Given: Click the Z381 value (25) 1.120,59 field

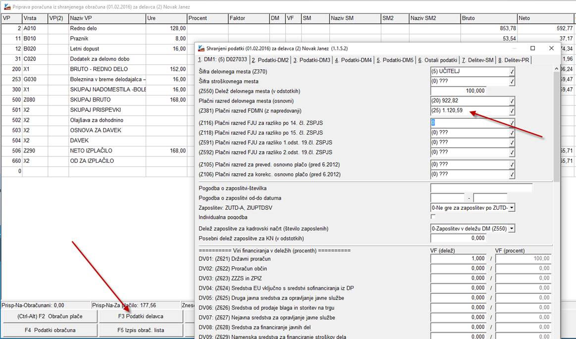Looking at the screenshot, I should (470, 111).
